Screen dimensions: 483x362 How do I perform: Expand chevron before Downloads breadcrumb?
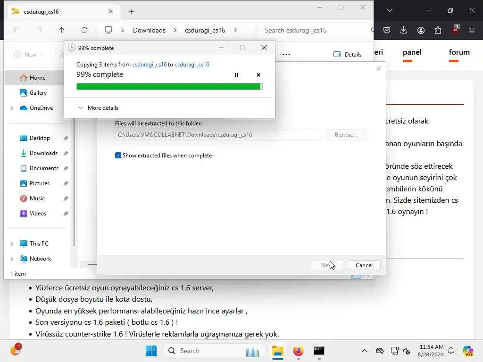click(x=123, y=30)
